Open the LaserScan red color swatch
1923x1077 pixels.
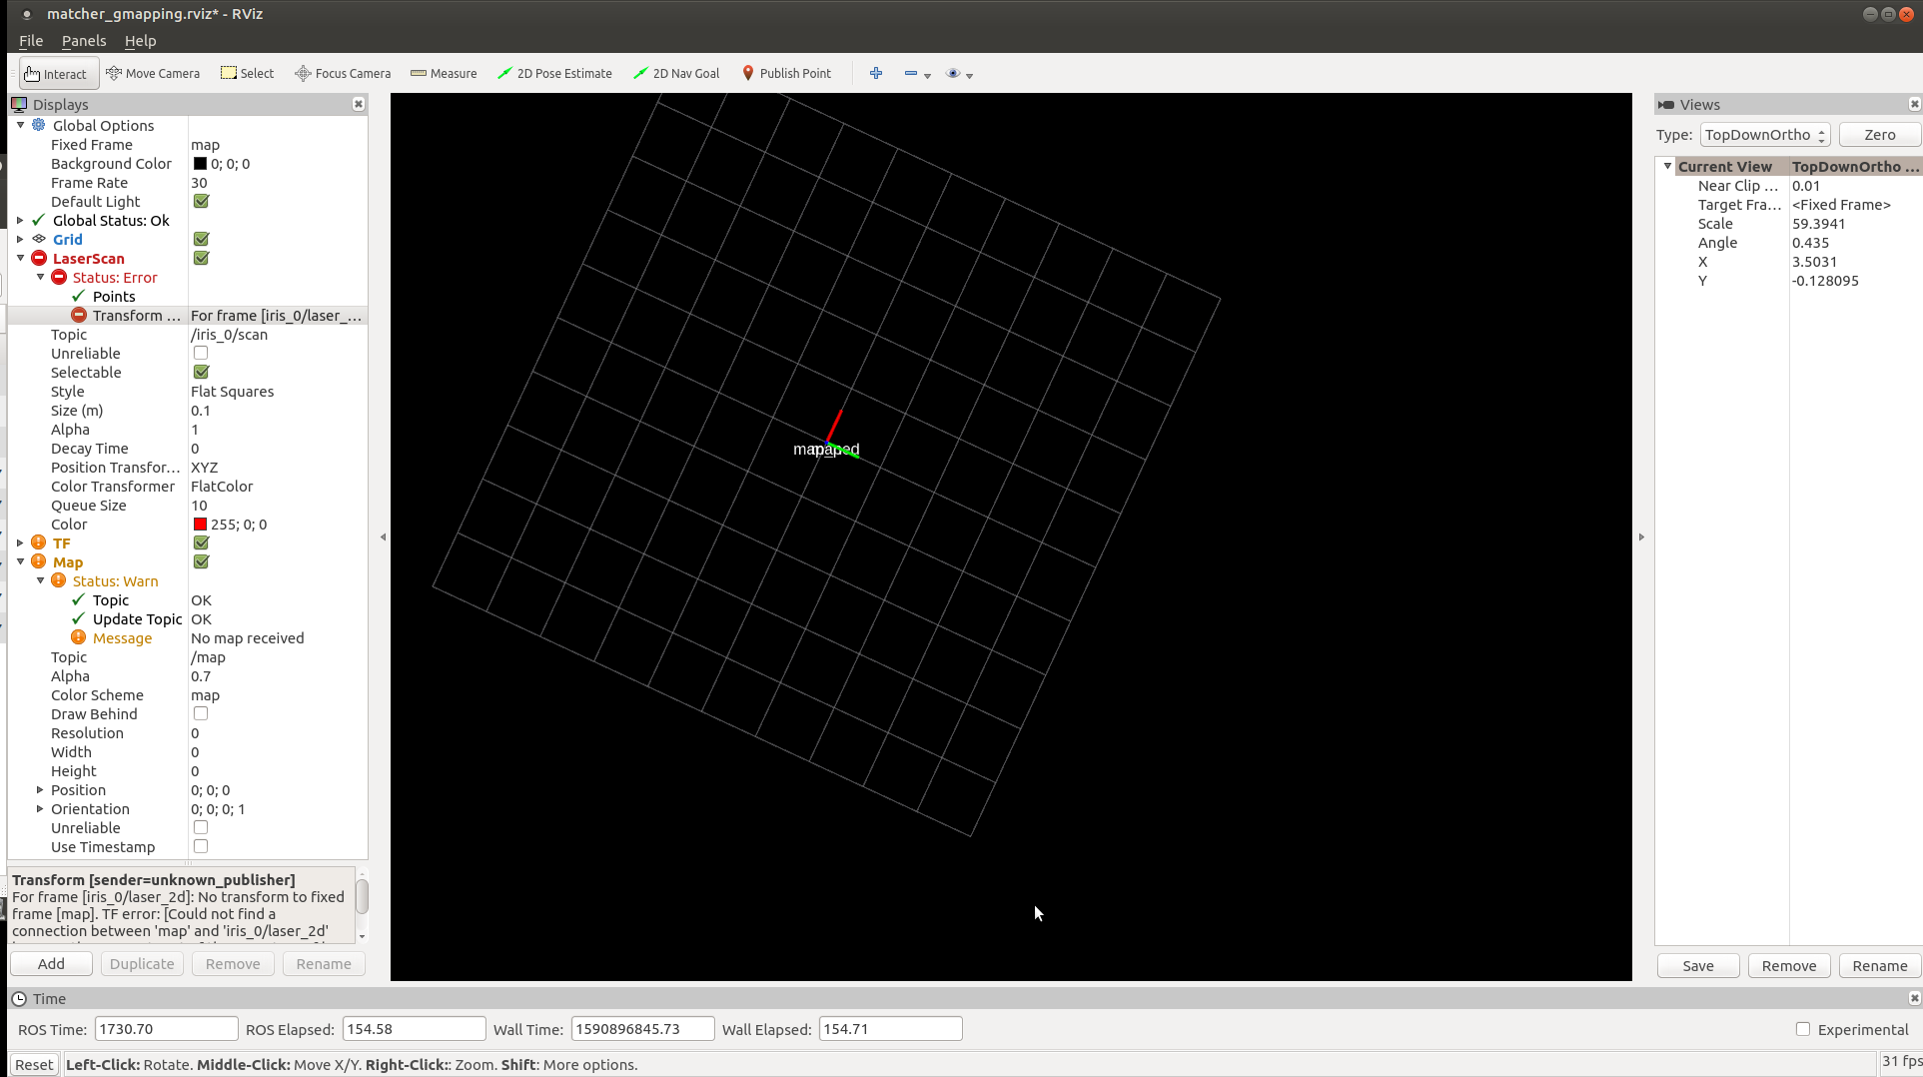click(198, 524)
